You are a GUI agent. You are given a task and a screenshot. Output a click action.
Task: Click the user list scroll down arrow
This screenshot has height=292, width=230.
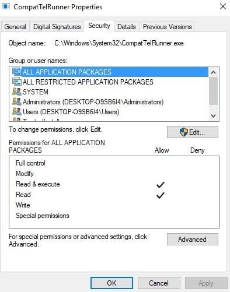click(214, 116)
